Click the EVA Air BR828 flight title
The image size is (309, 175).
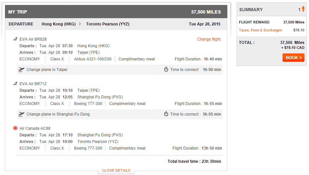pyautogui.click(x=33, y=39)
